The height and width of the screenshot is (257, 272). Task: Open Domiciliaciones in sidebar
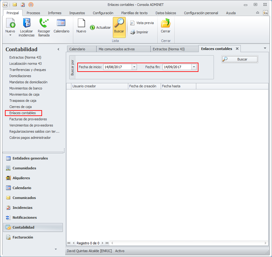click(20, 76)
